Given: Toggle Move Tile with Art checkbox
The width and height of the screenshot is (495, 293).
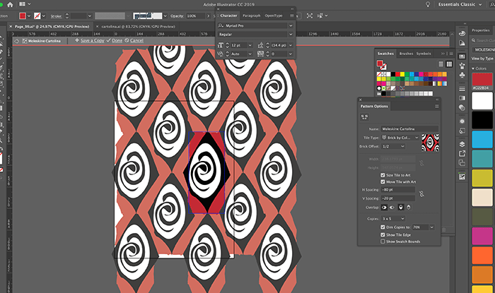Looking at the screenshot, I should (x=383, y=181).
